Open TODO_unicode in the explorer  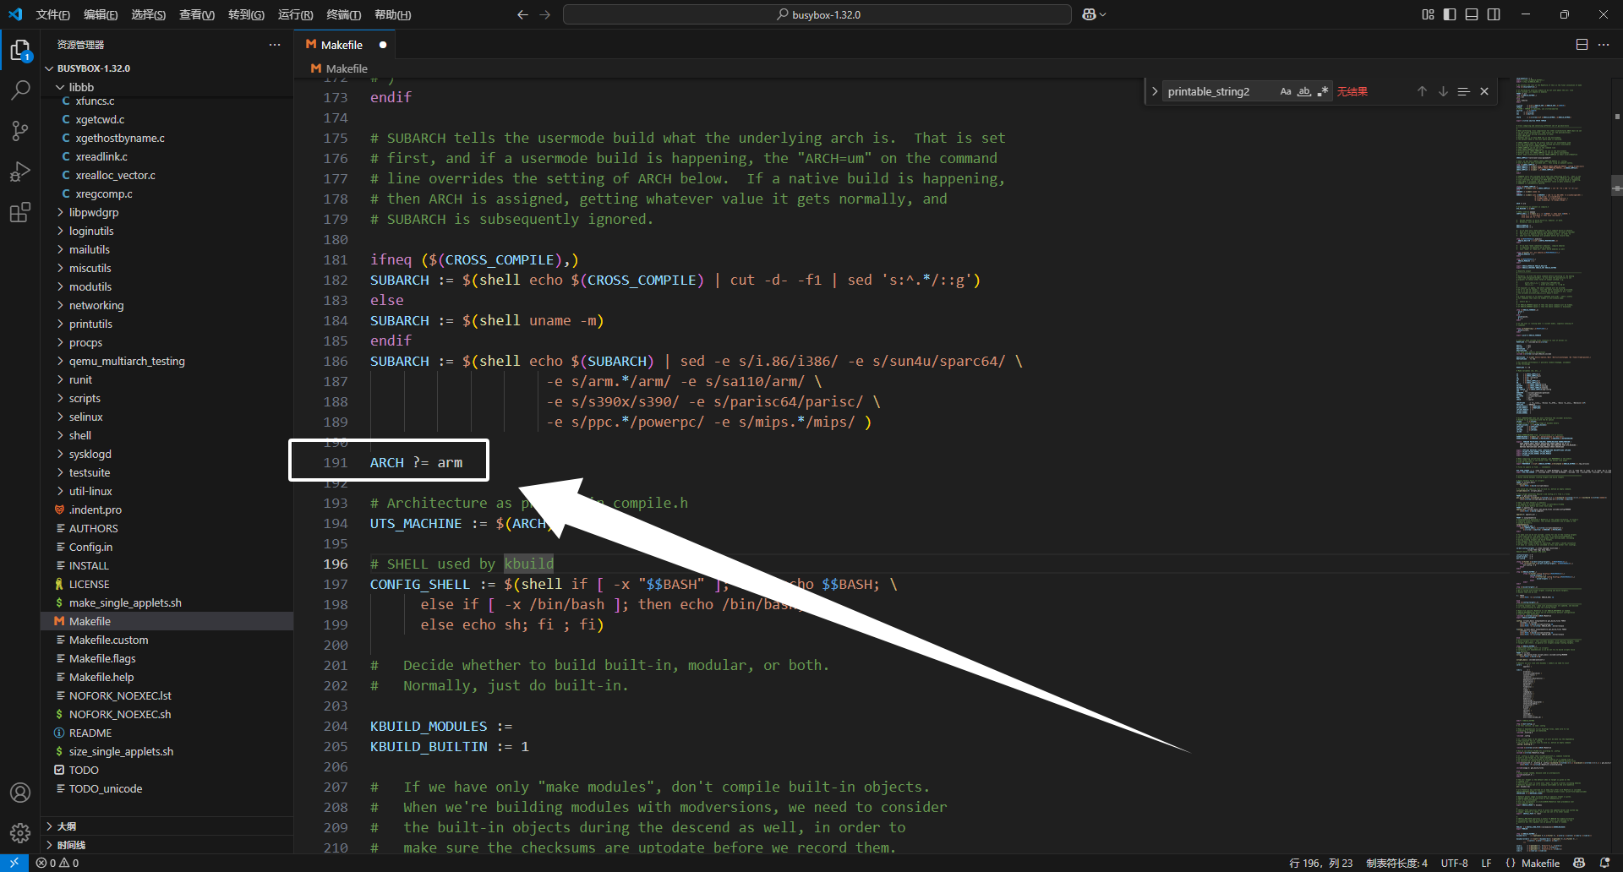pyautogui.click(x=167, y=788)
